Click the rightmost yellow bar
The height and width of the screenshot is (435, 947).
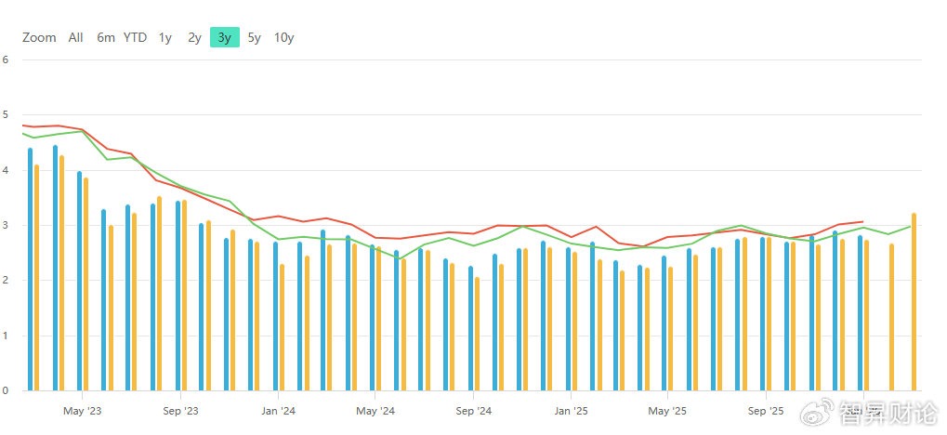pyautogui.click(x=914, y=302)
